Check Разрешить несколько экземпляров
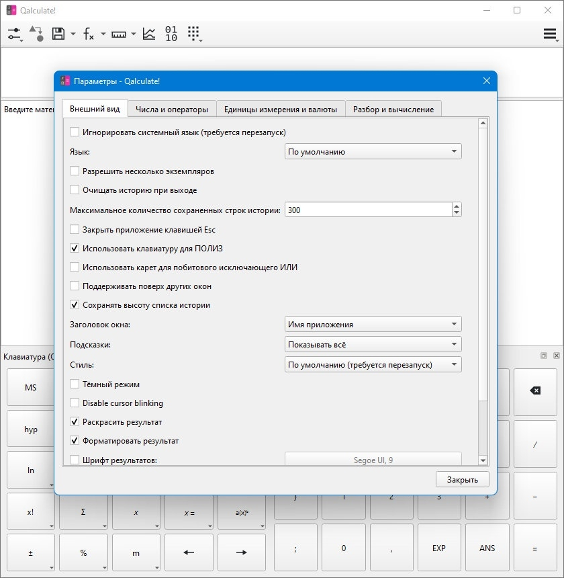Image resolution: width=564 pixels, height=578 pixels. [75, 171]
